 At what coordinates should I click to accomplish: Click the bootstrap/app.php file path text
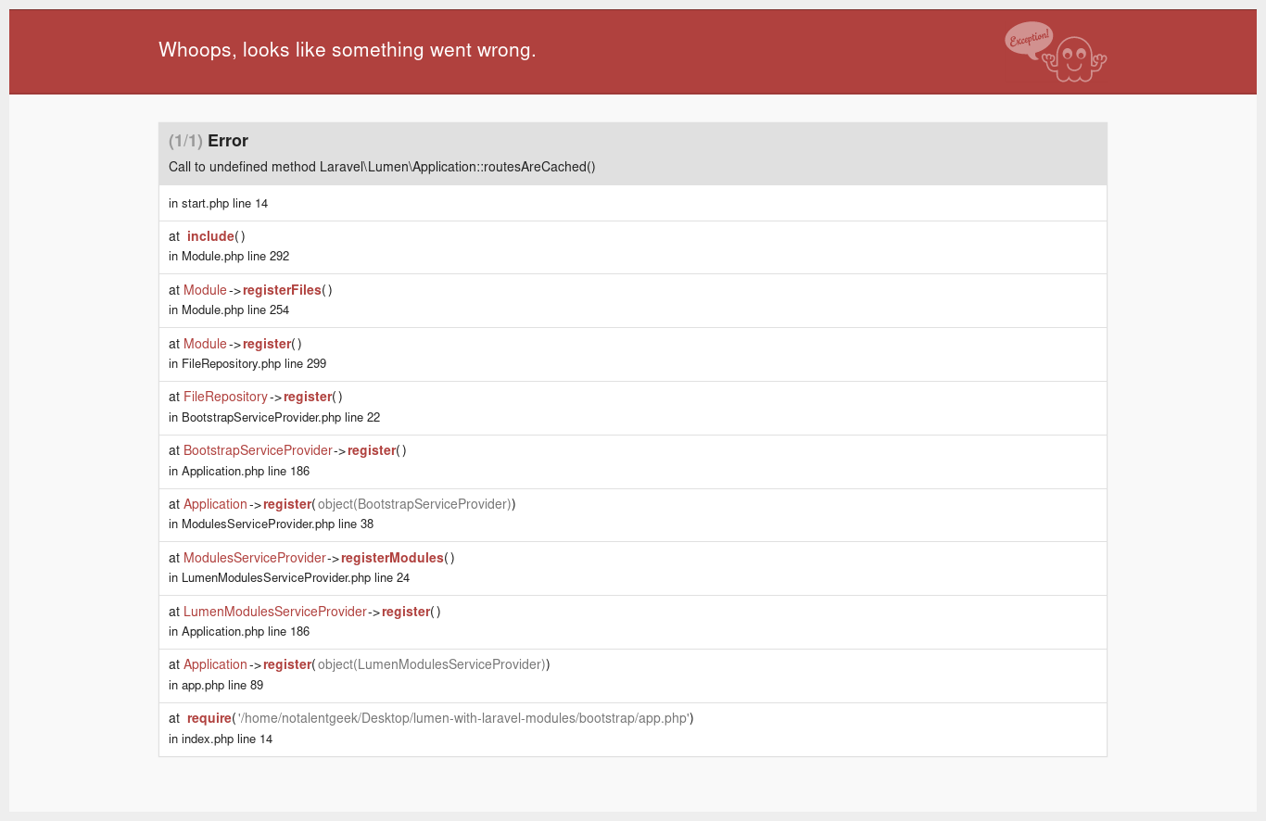coord(463,718)
